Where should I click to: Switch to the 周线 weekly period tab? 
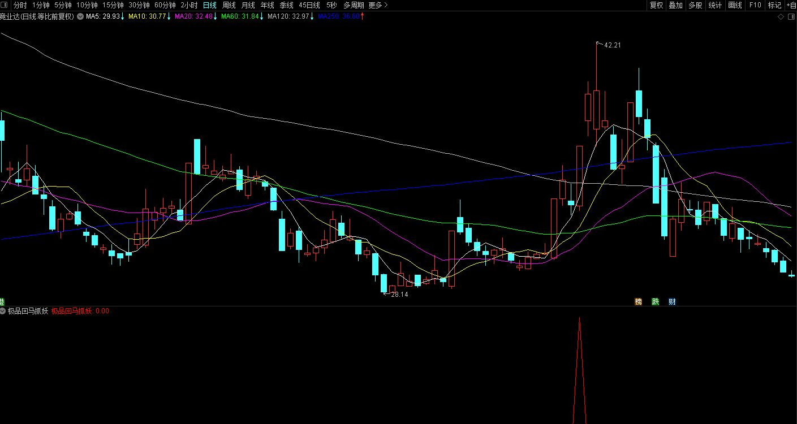[229, 5]
